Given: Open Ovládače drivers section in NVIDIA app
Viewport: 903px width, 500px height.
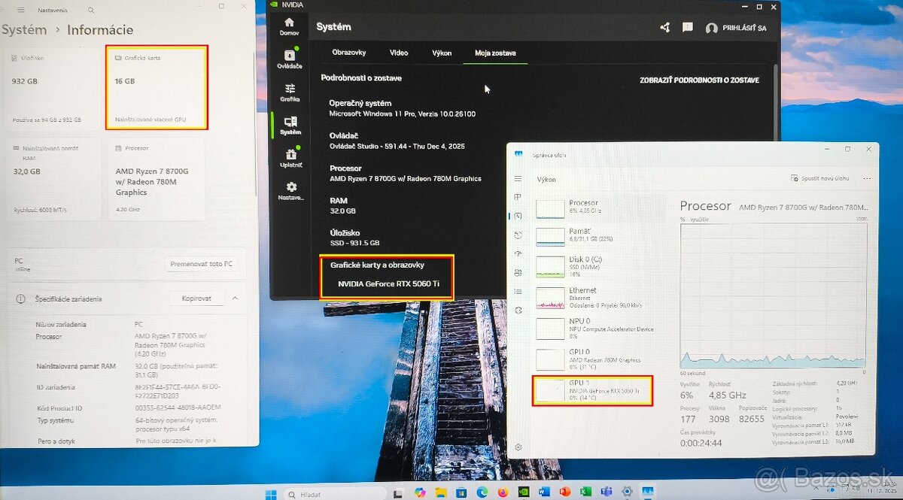Looking at the screenshot, I should click(289, 59).
